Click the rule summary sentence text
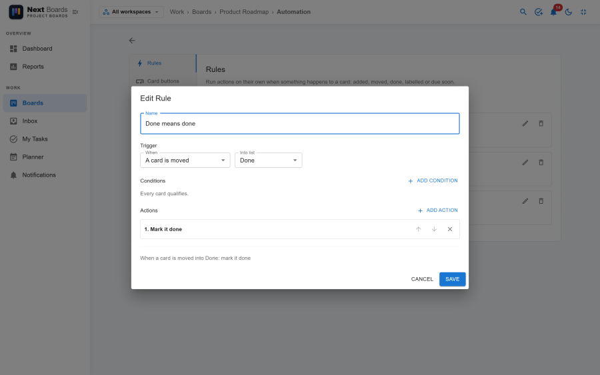Screen dimensions: 600x375 tap(195, 258)
